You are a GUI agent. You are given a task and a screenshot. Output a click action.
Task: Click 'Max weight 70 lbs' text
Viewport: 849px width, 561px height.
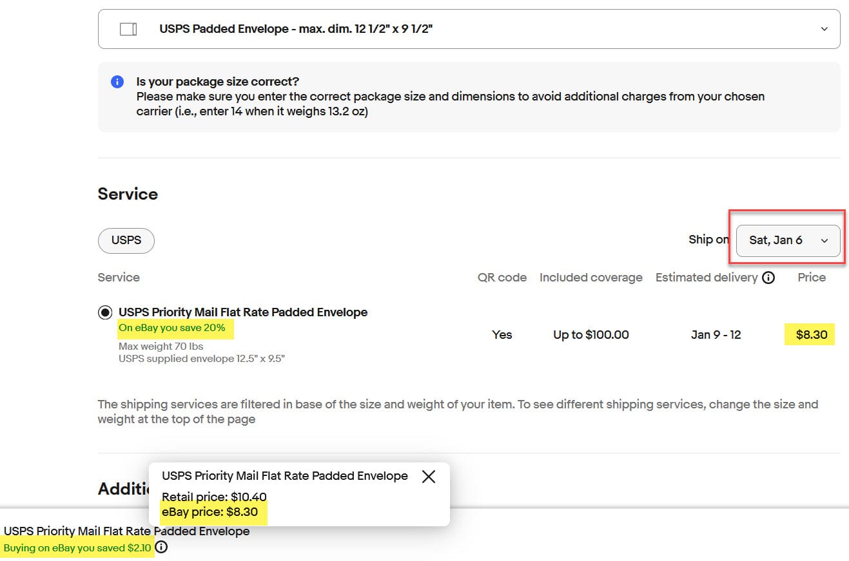click(x=161, y=347)
